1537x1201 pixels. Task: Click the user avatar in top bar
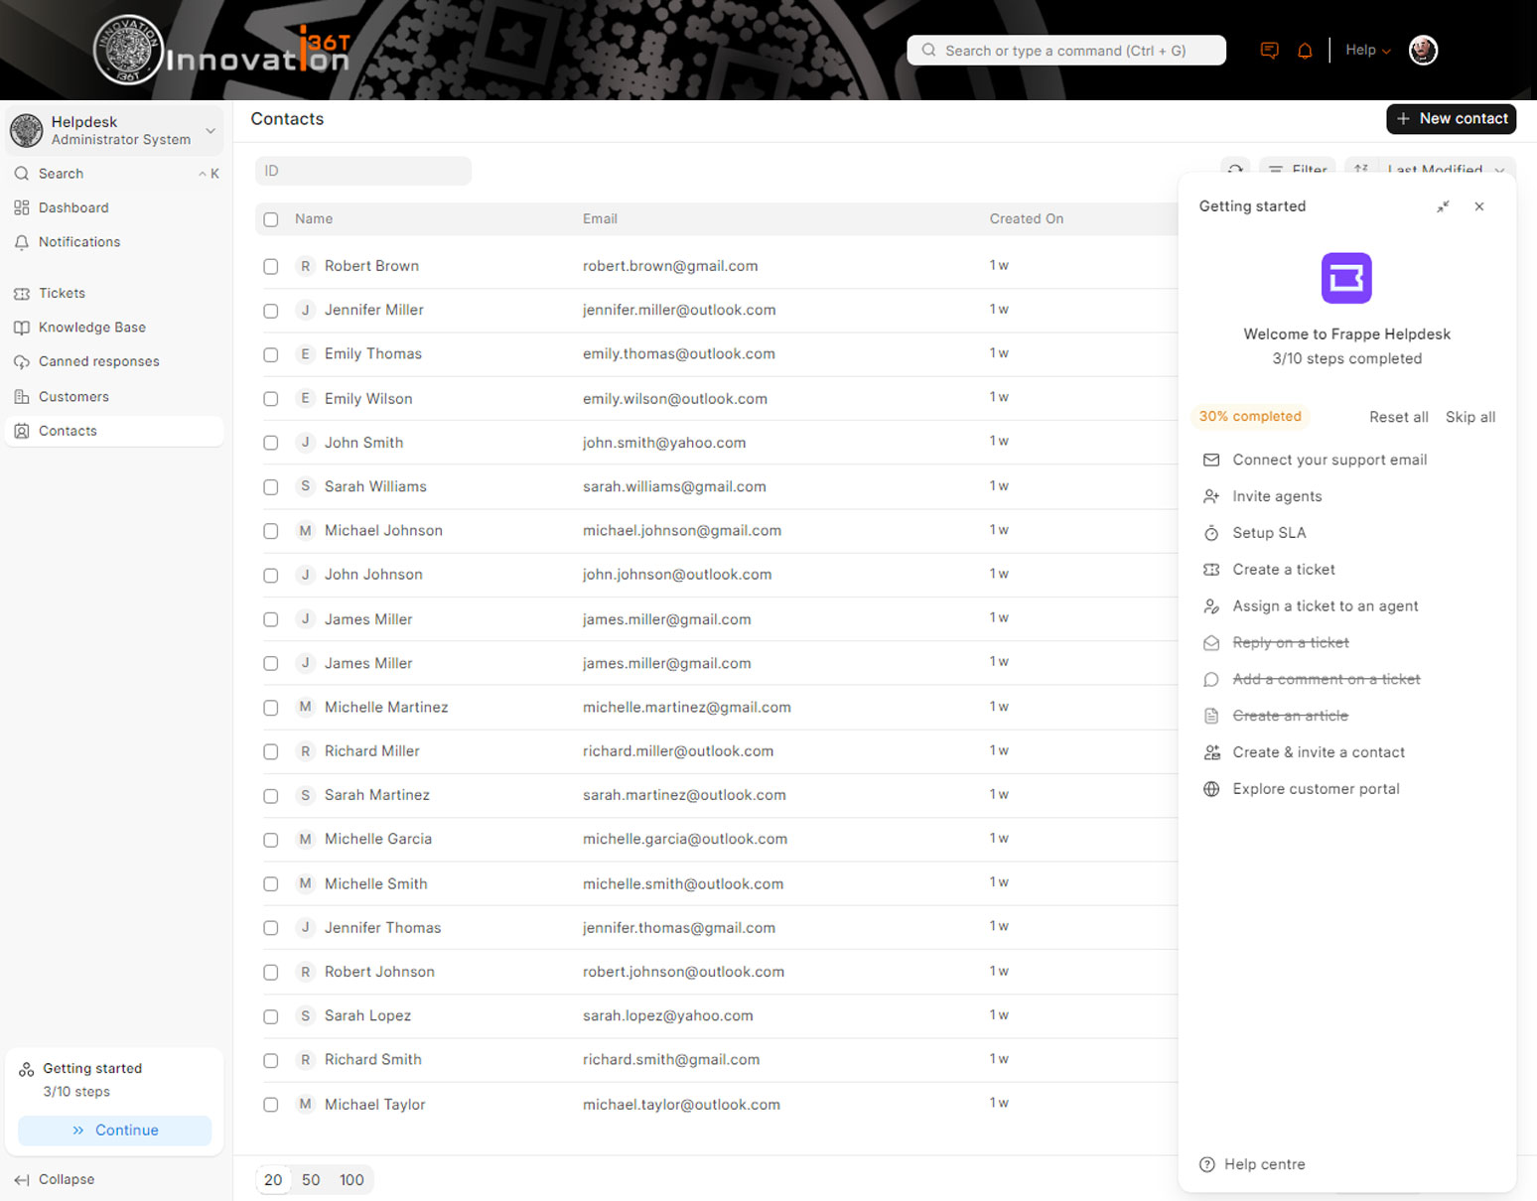tap(1423, 51)
